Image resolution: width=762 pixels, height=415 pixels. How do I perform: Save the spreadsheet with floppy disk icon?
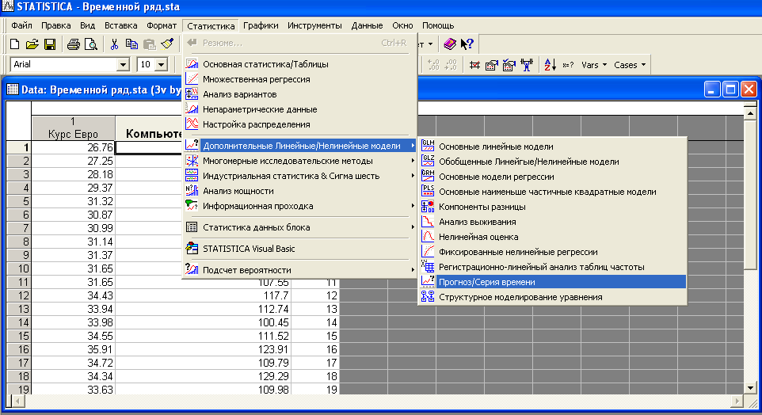click(50, 44)
